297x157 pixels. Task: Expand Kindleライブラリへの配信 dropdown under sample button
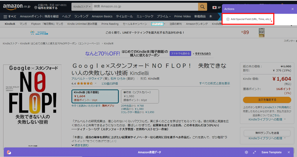point(267,138)
